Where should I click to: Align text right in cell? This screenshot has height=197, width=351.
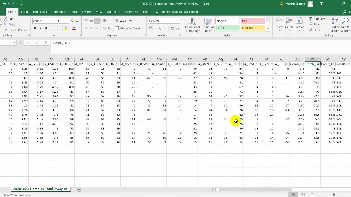pyautogui.click(x=97, y=28)
